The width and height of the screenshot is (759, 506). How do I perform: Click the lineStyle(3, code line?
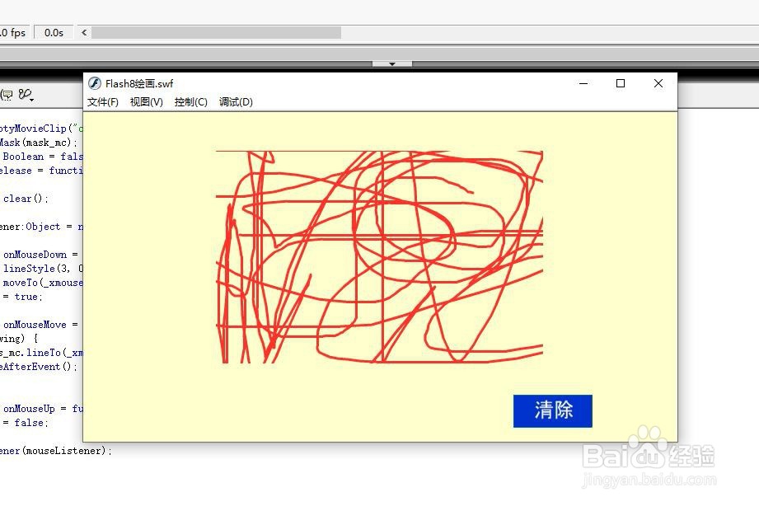click(x=43, y=269)
